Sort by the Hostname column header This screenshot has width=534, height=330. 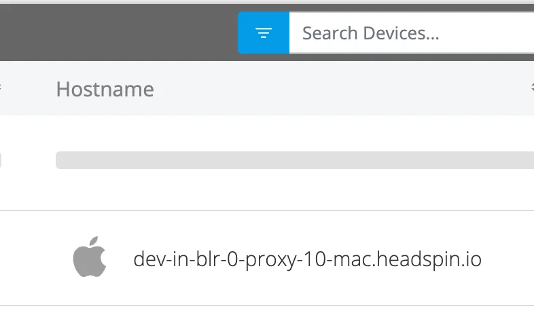105,89
